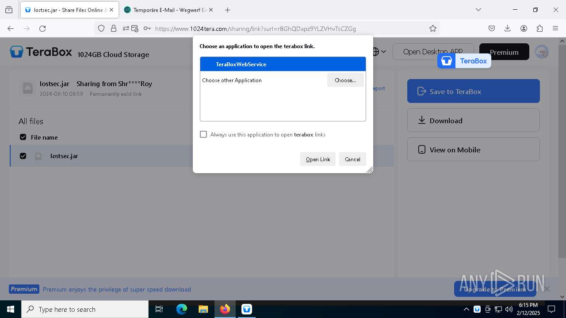
Task: Click Open Desktop APP button
Action: pos(433,52)
